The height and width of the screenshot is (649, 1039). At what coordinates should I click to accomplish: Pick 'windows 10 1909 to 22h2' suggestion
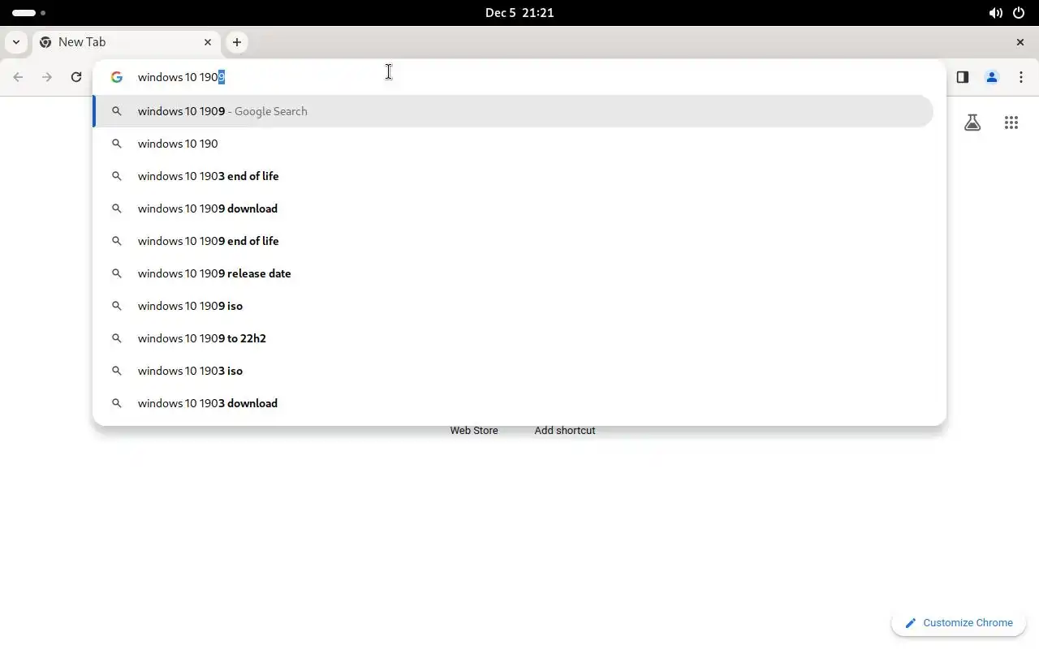[x=513, y=338]
